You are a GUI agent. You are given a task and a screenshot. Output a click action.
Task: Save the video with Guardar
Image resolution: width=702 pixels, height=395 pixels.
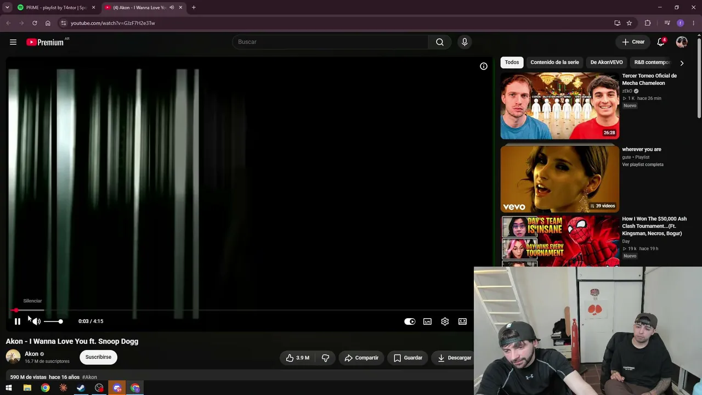408,358
